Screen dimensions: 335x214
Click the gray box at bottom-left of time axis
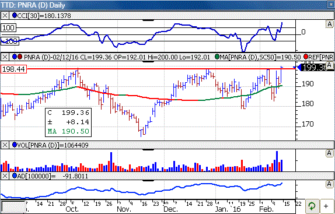point(13,206)
